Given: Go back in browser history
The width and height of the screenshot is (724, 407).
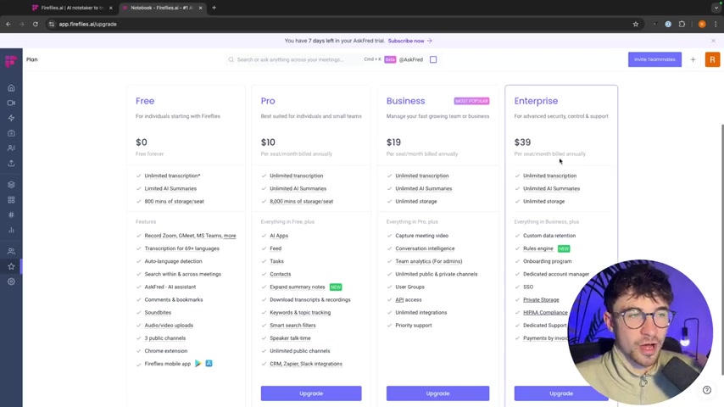Looking at the screenshot, I should pyautogui.click(x=8, y=24).
